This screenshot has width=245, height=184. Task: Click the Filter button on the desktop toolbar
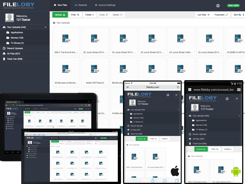tap(75, 15)
